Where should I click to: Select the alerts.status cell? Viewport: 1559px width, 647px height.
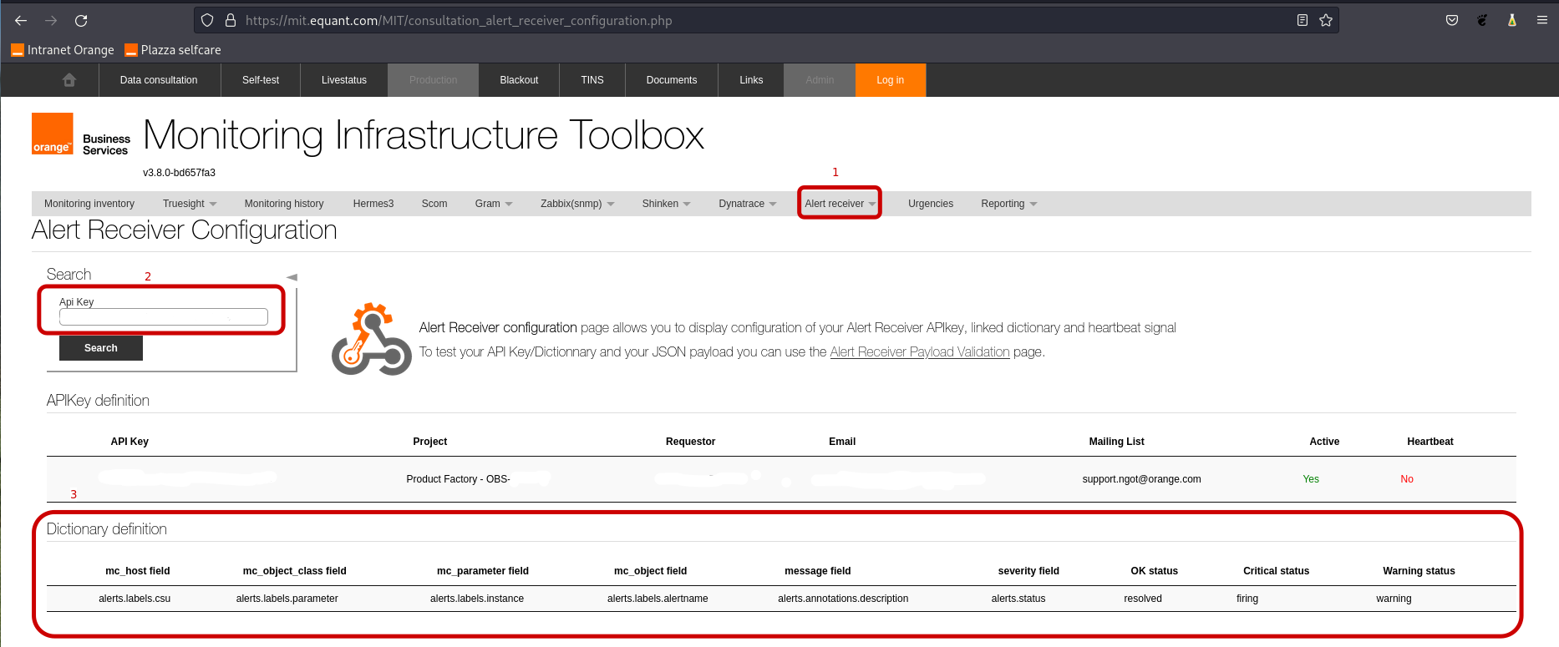[1018, 599]
